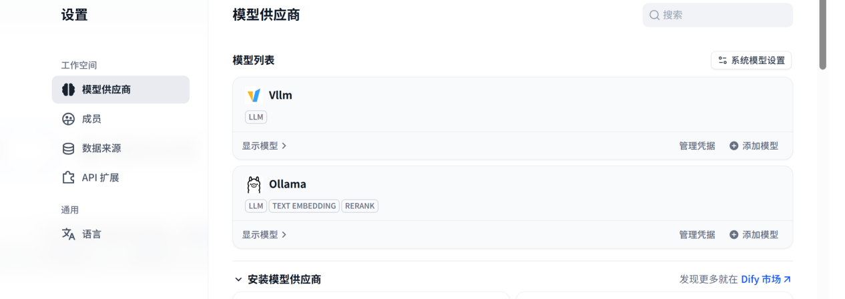Viewport: 845px width, 299px height.
Task: Expand 显示模型 under Vllm
Action: 264,145
